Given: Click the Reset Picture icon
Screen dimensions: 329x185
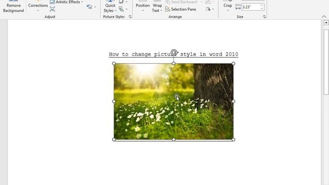Looking at the screenshot, I should click(x=89, y=7).
